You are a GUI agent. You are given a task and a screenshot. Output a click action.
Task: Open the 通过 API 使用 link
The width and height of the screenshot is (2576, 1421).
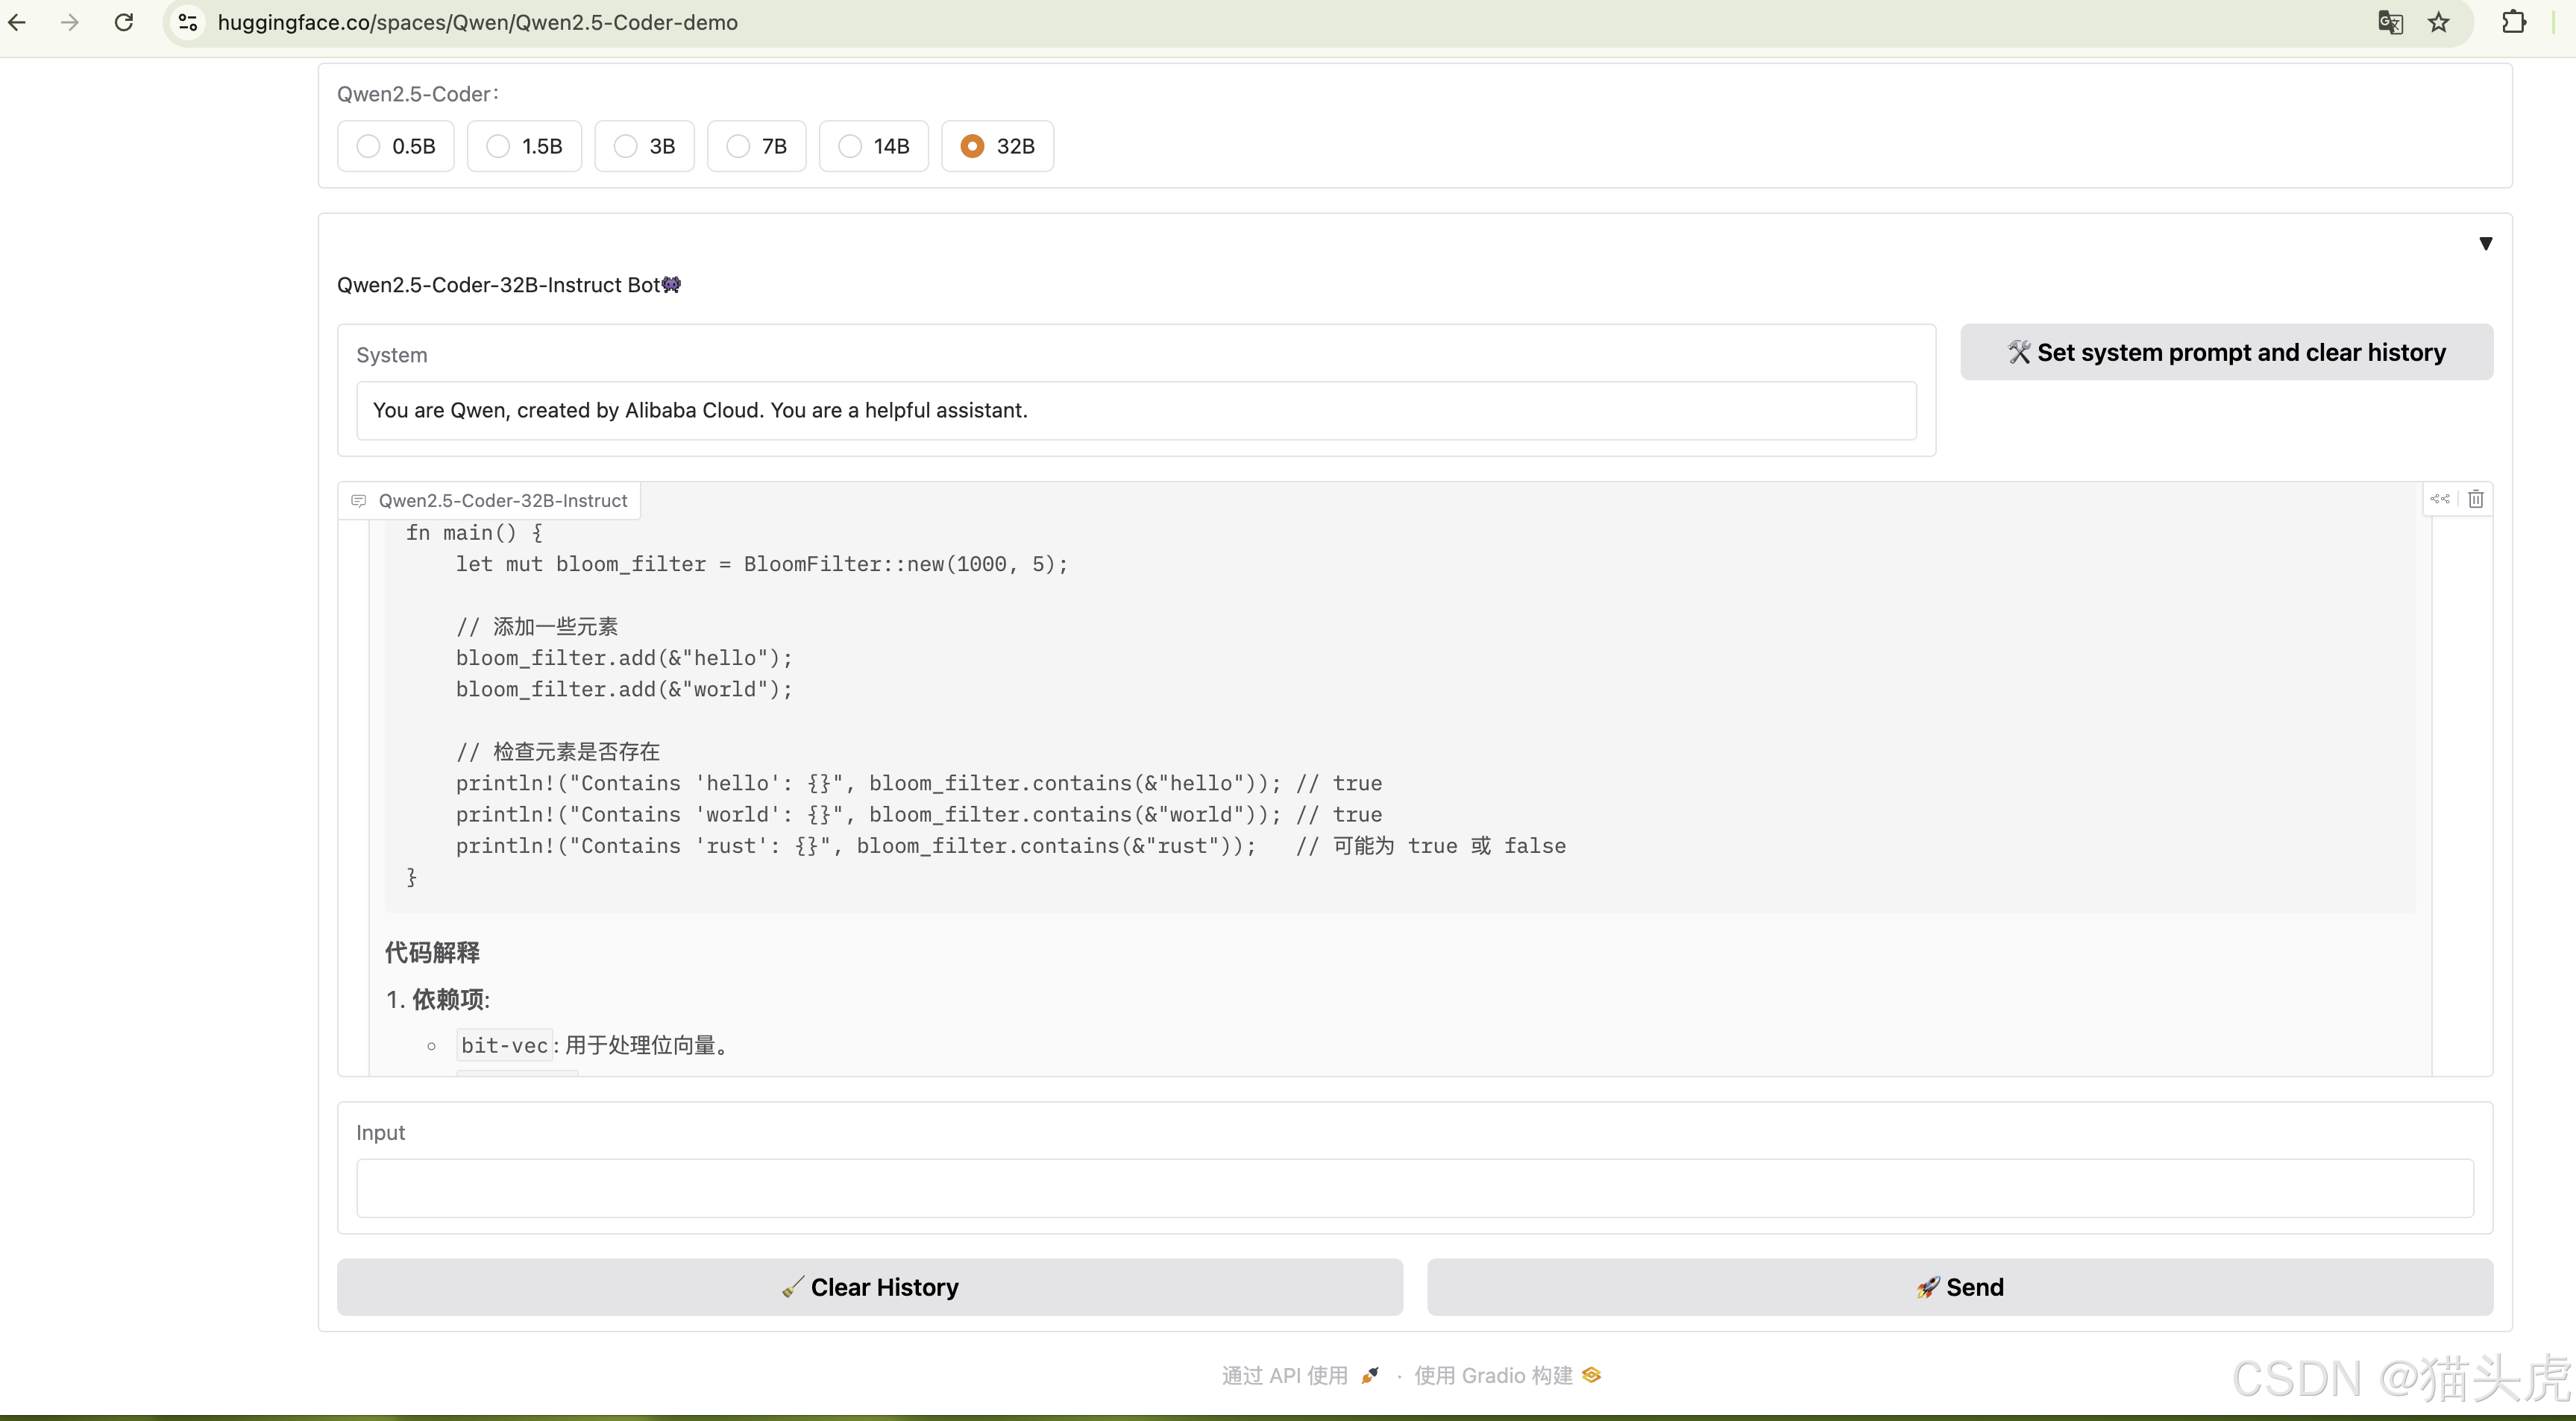1300,1376
